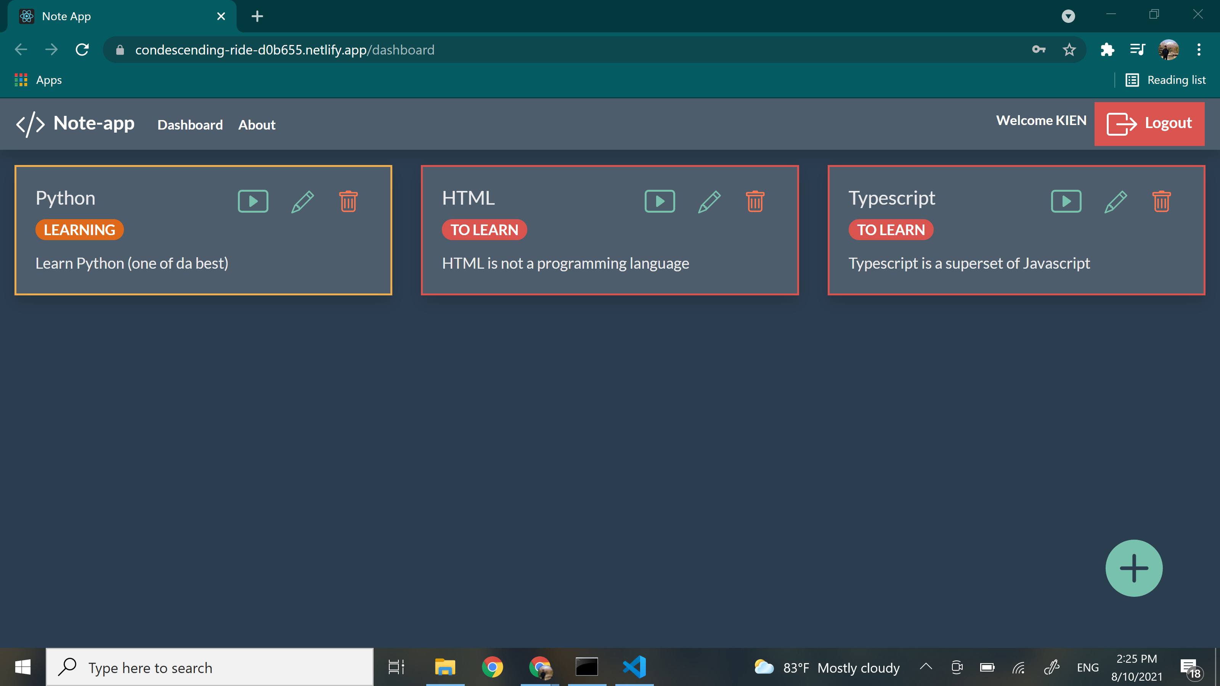Remove the Typescript note with the trash icon

(x=1161, y=201)
